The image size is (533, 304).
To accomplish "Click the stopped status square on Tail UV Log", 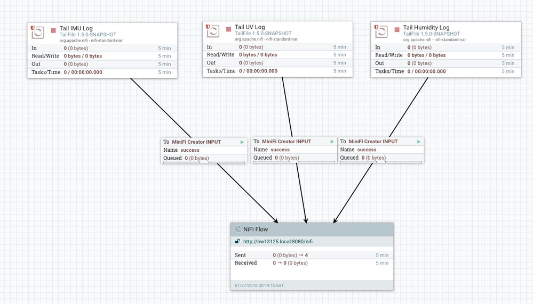I will click(228, 29).
